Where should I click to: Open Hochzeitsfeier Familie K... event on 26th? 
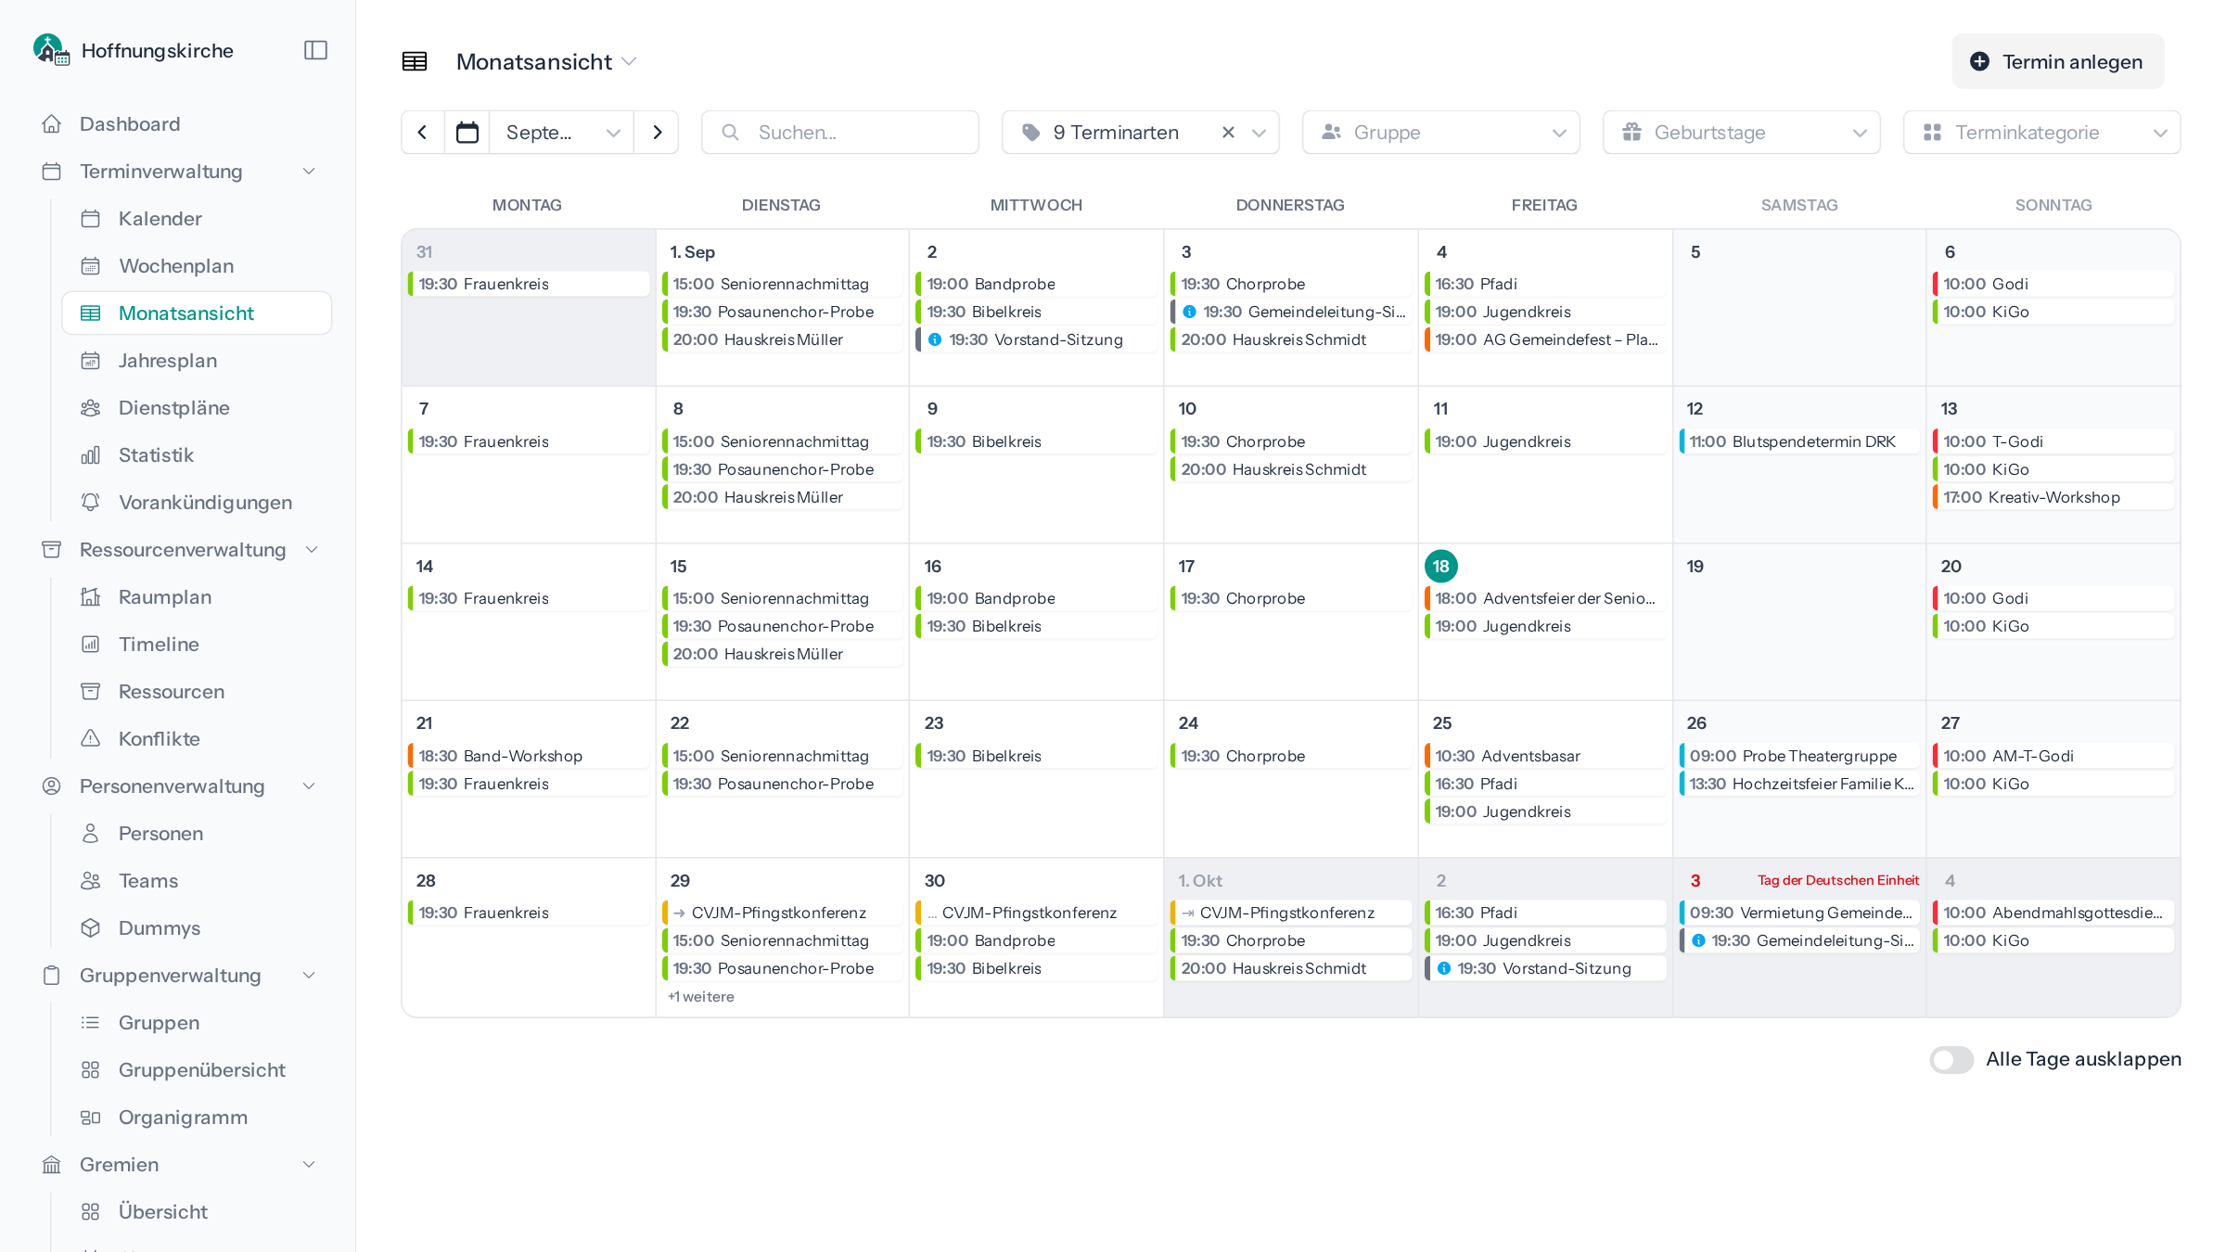1798,784
